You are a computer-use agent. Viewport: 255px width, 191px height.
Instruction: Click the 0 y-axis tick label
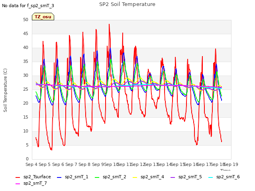[x=27, y=159]
